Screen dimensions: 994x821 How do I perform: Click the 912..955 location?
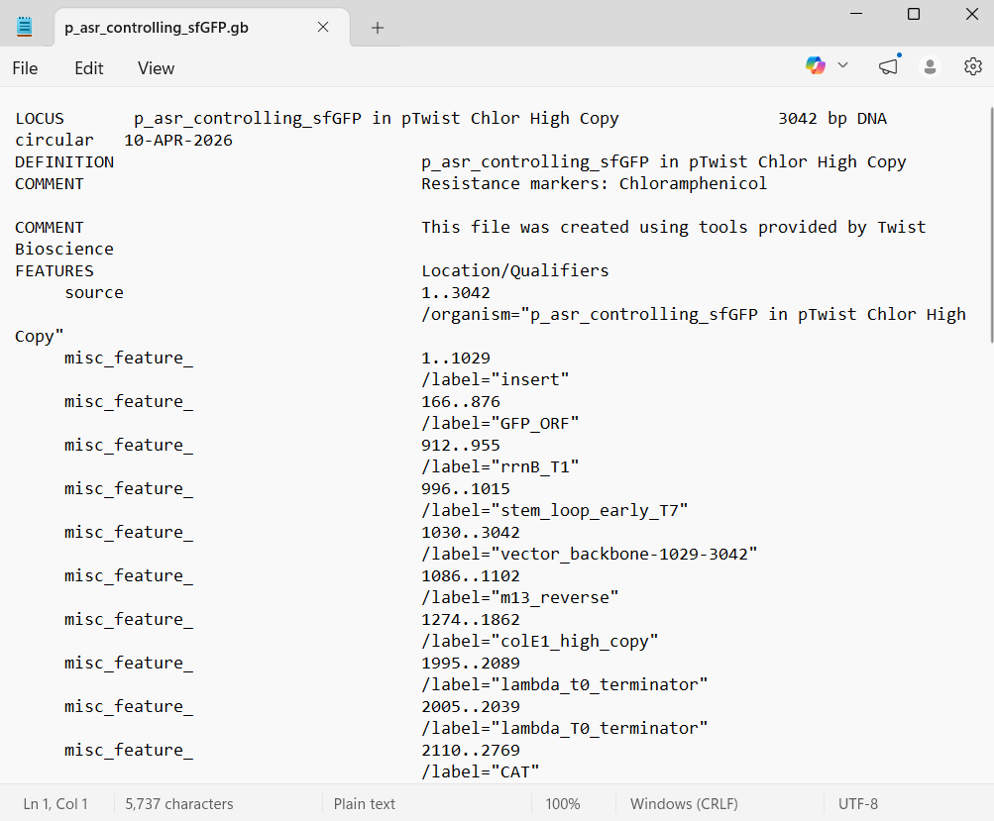tap(460, 446)
